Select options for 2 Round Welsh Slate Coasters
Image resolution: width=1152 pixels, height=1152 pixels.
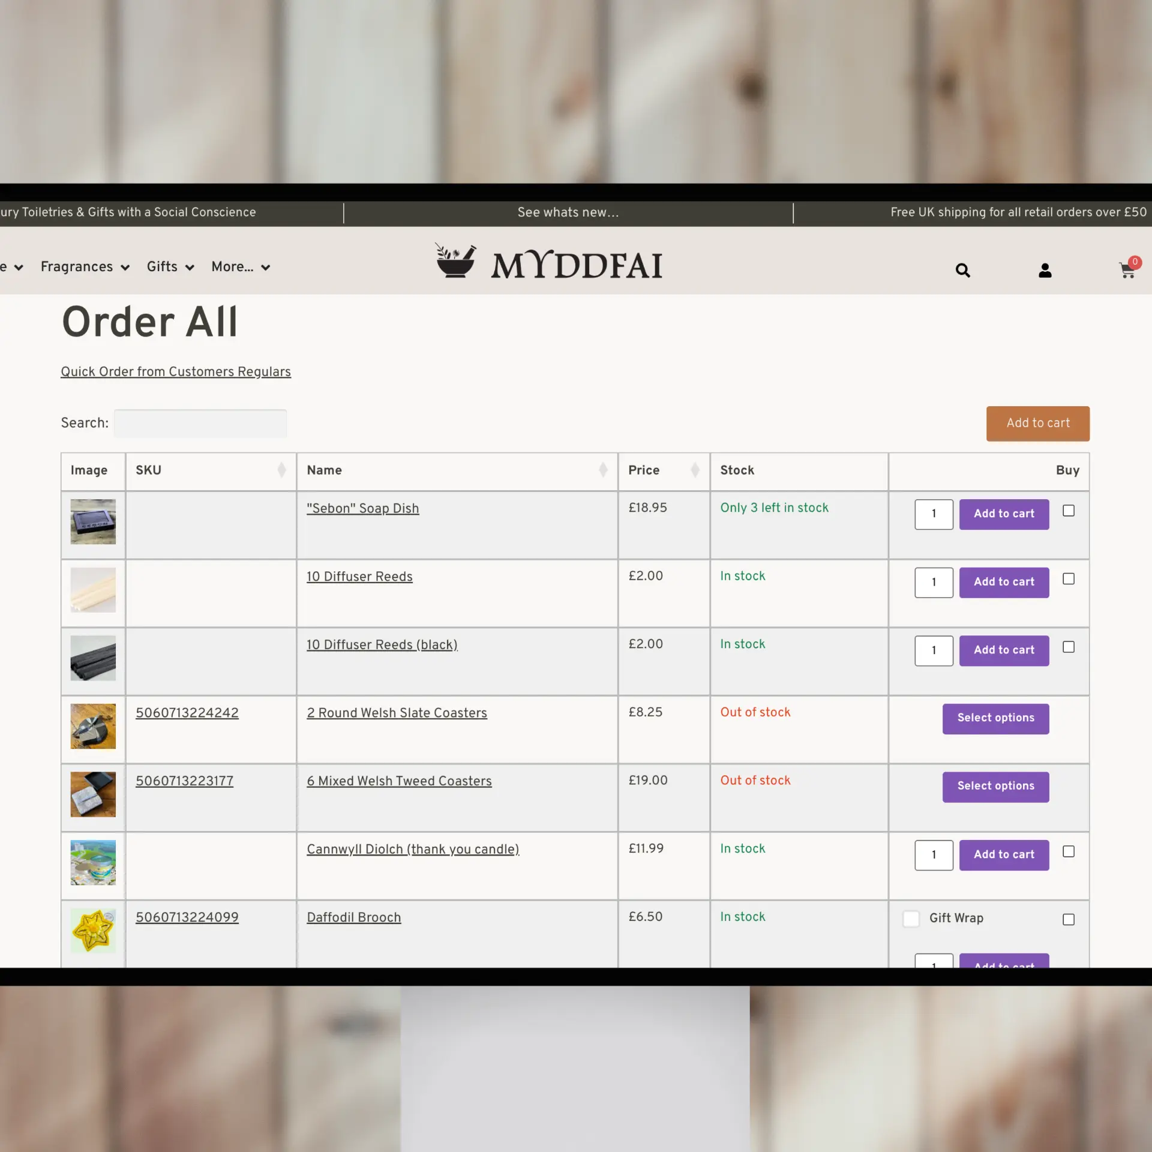click(995, 718)
